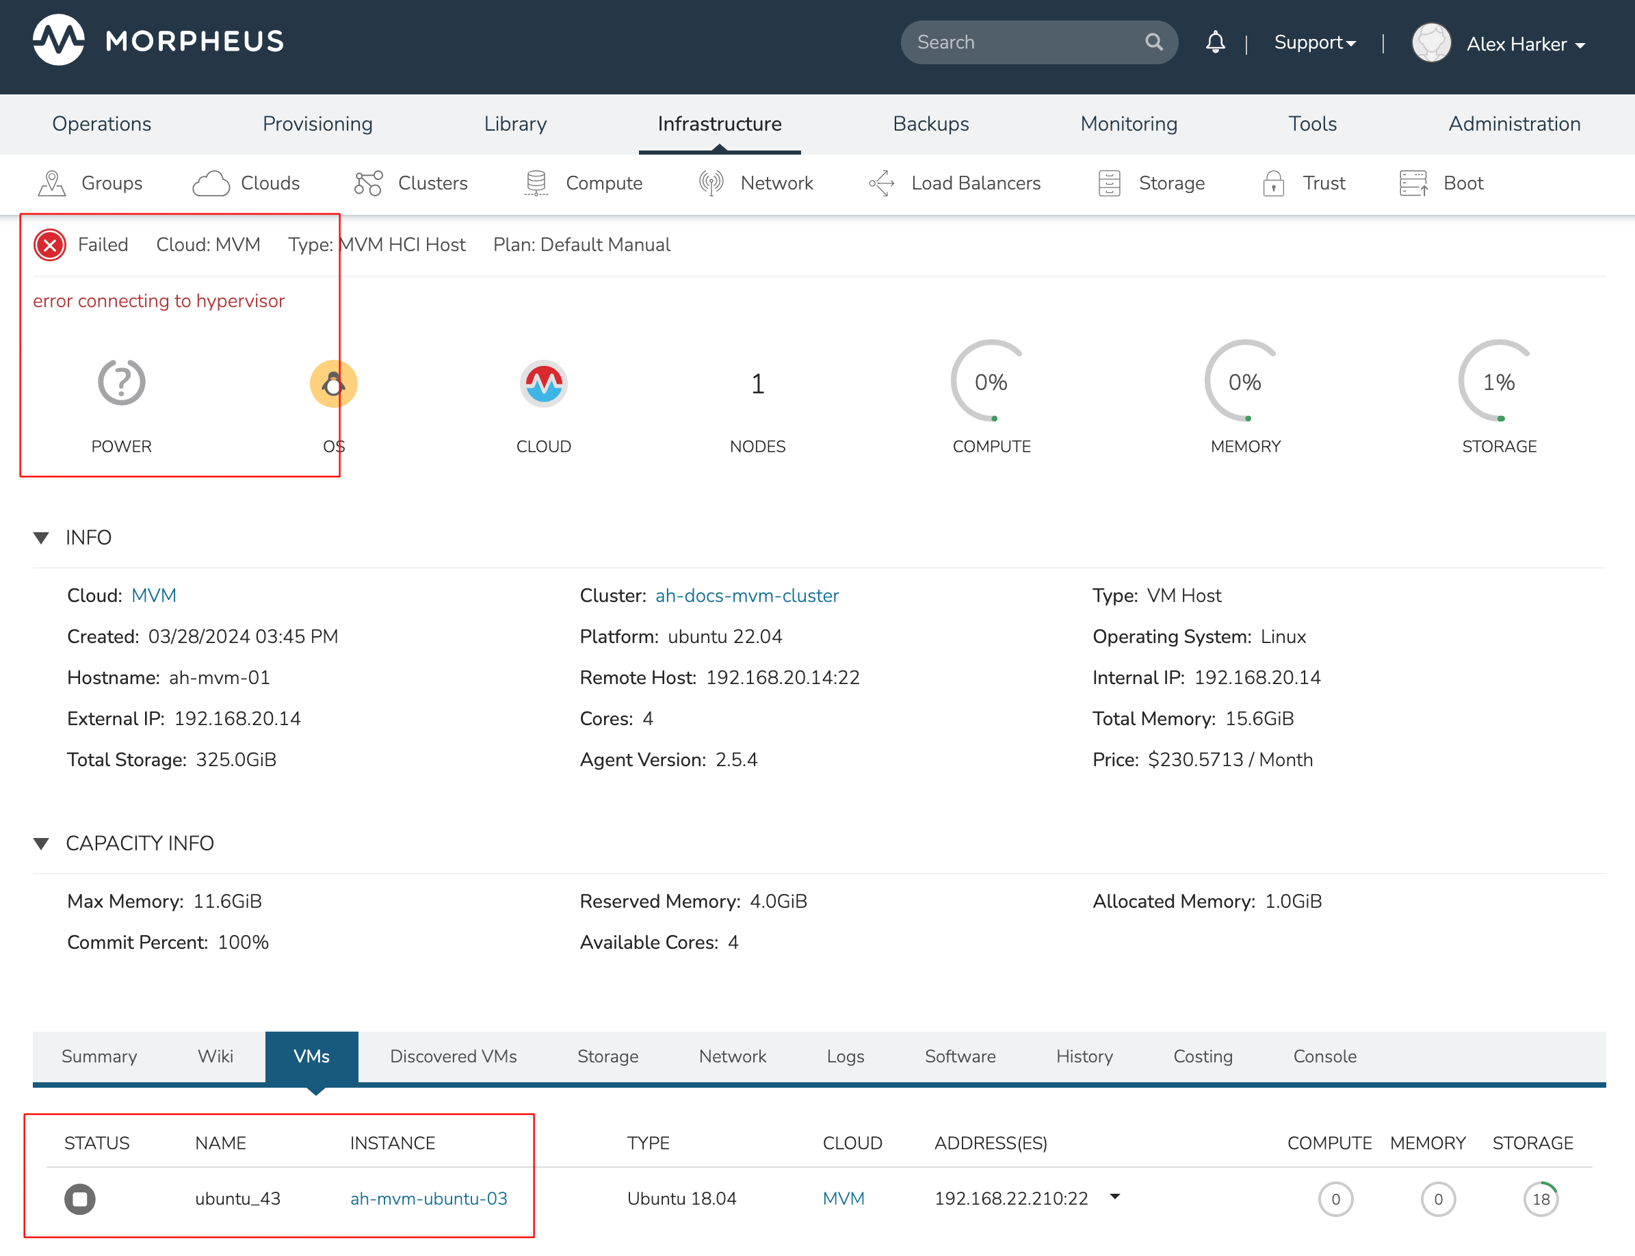Open the ah-mvm-ubuntu-03 instance link
Screen dimensions: 1635x1256
tap(428, 1199)
